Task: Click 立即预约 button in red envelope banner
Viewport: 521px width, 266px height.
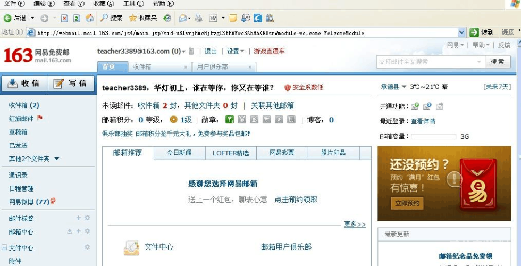Action: pos(407,203)
